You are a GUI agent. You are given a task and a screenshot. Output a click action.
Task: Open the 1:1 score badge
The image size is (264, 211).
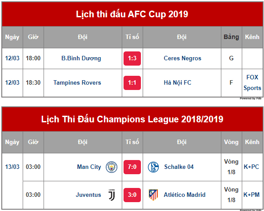pos(132,83)
